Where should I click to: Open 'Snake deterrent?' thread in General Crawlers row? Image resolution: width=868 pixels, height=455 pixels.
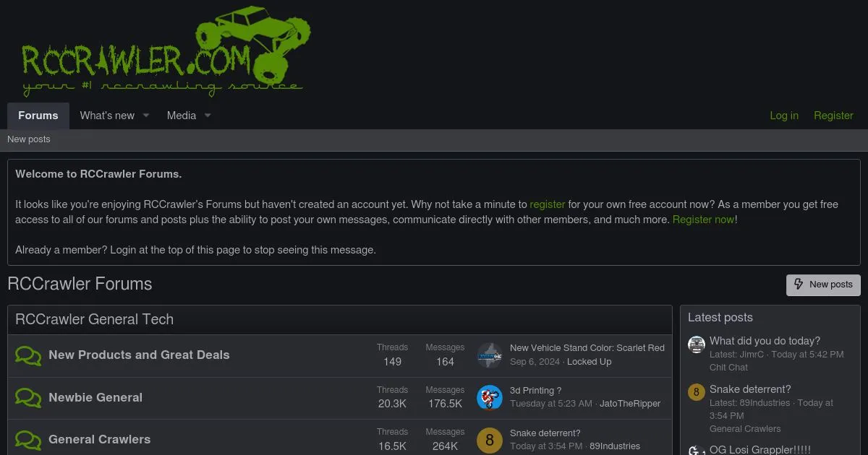point(545,433)
